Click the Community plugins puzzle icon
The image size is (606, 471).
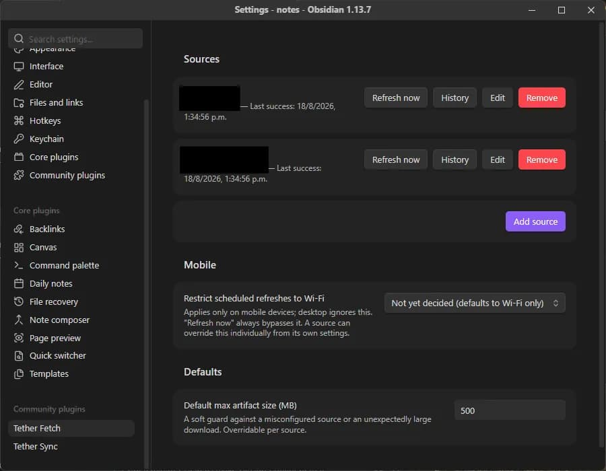19,175
